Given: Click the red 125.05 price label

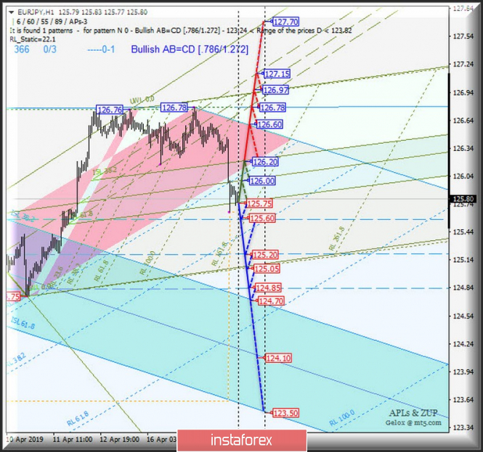Looking at the screenshot, I should pos(267,268).
